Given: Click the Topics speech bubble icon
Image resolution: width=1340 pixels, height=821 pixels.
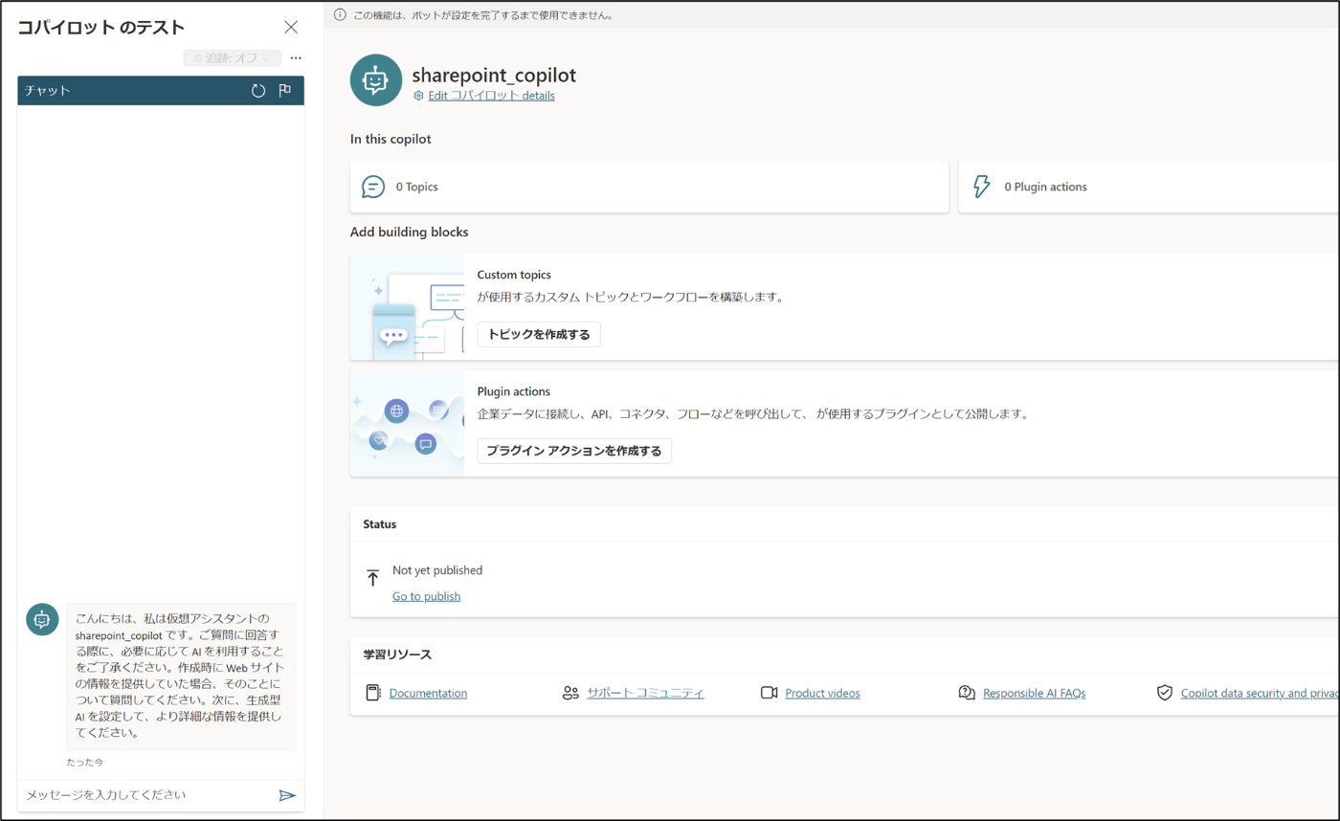Looking at the screenshot, I should coord(373,187).
